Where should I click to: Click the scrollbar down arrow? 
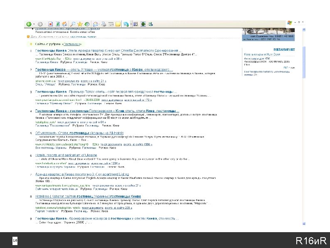[x=304, y=224]
